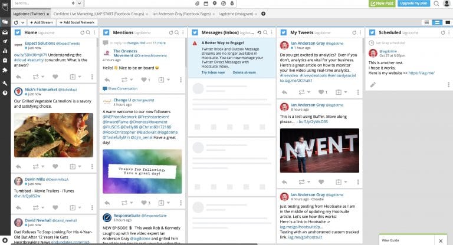Click the New Post button
The image size is (453, 245).
tap(382, 3)
